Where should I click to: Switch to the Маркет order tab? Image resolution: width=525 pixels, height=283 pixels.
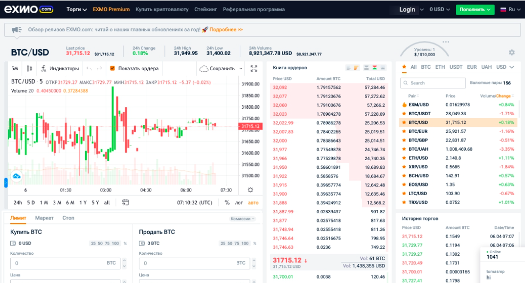44,218
